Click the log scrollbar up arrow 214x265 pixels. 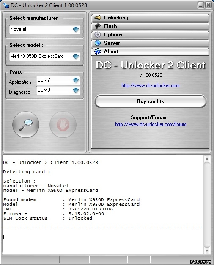pos(207,158)
